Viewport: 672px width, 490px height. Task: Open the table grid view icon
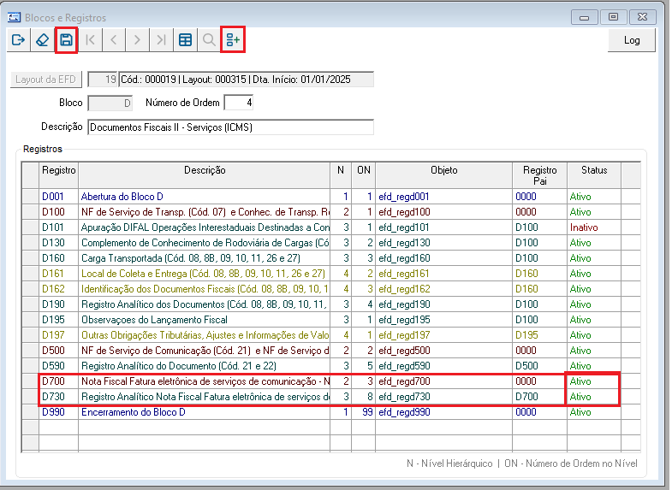click(x=185, y=40)
